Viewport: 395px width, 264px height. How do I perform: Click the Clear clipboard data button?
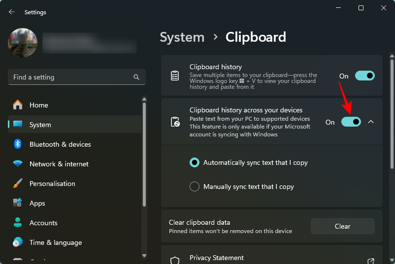tap(343, 226)
